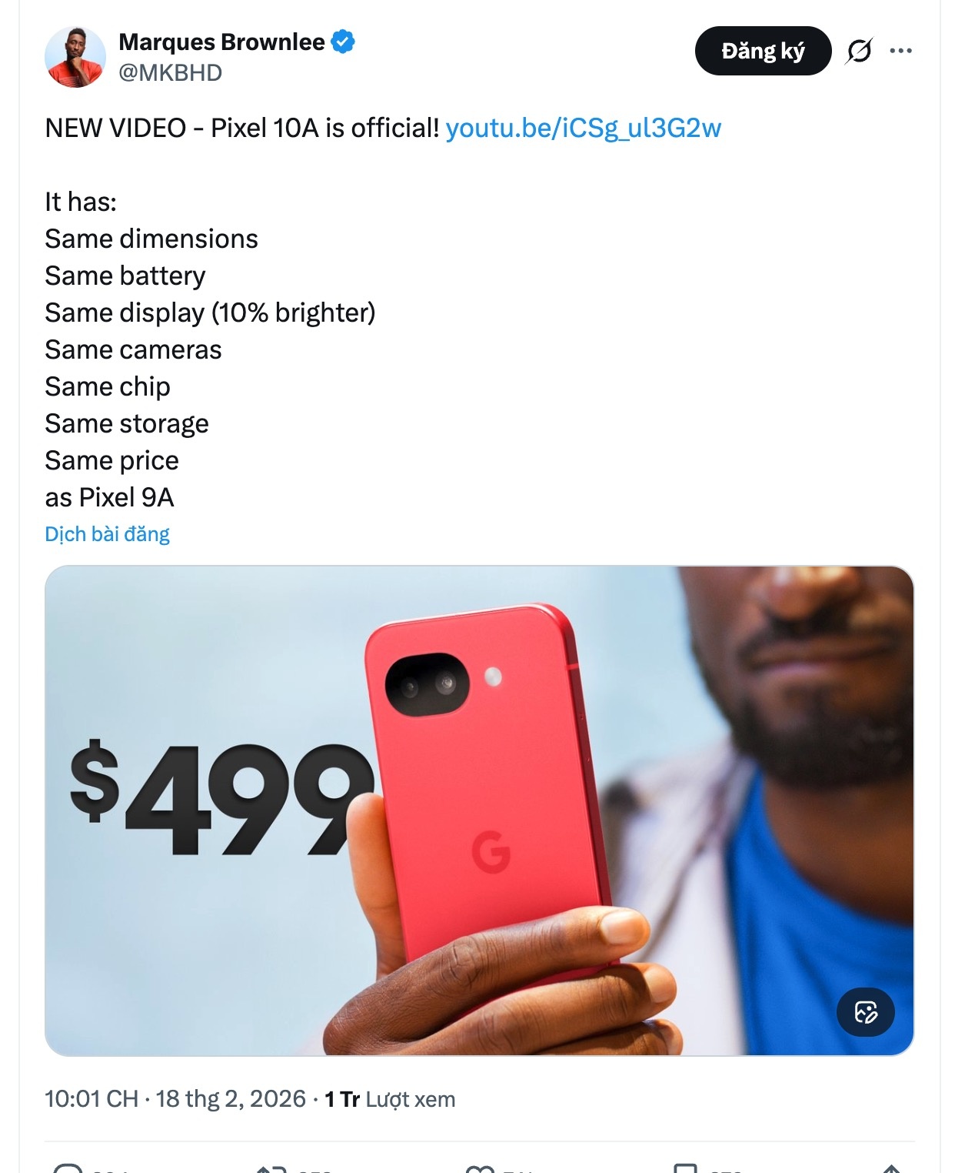Open the 10:01 CH timestamp link
955x1173 pixels.
[x=92, y=1098]
